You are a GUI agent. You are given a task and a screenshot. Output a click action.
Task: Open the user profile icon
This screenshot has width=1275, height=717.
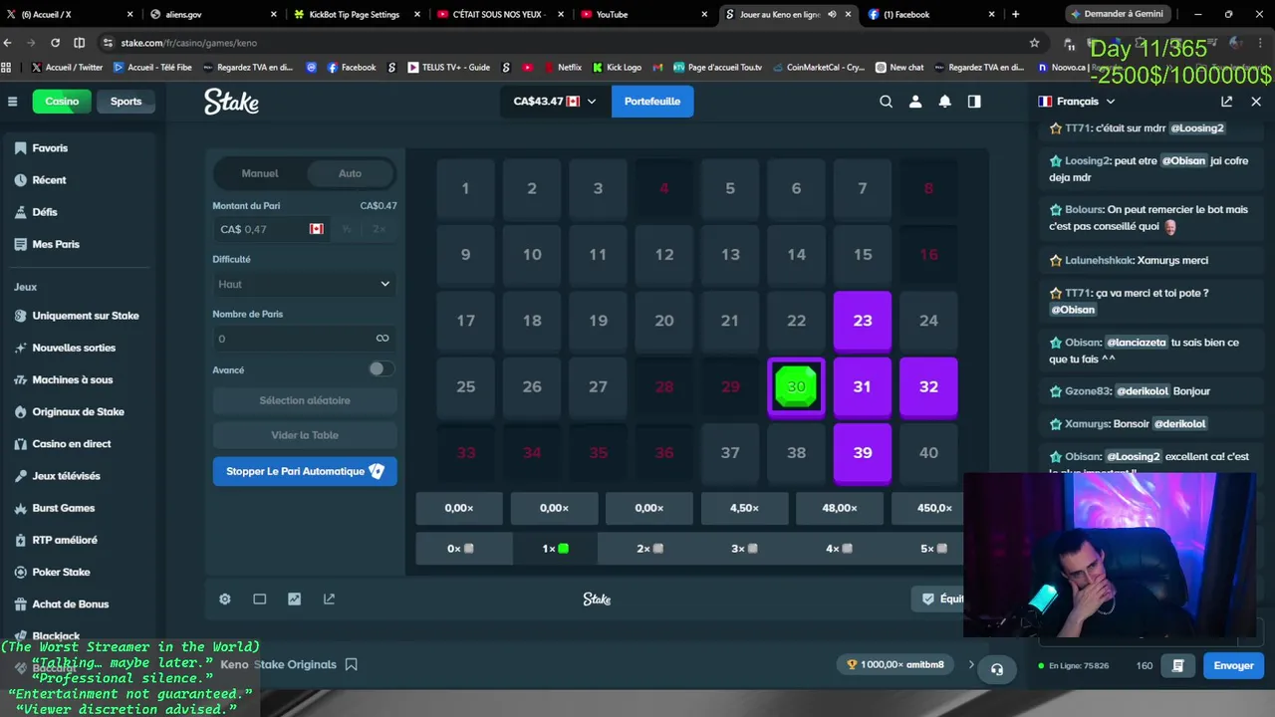coord(915,102)
